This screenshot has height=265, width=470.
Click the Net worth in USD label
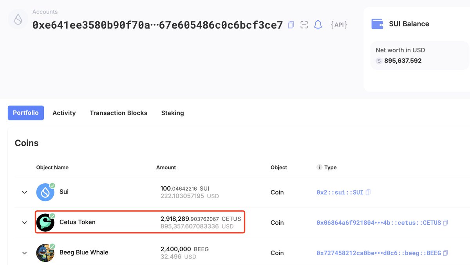[400, 50]
